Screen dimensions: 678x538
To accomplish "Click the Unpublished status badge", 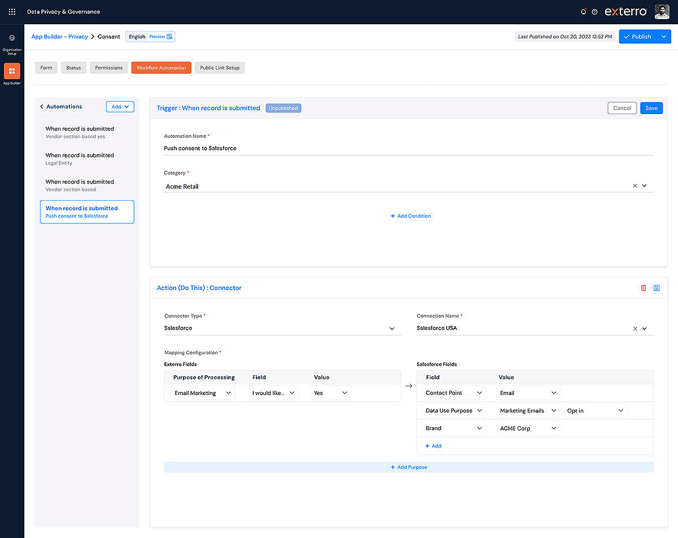I will coord(283,108).
